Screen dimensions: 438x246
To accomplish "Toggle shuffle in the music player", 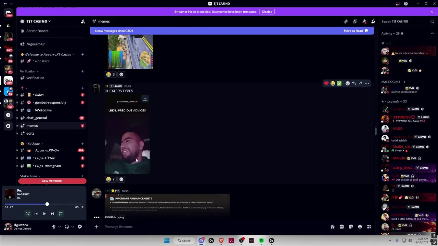I will [x=28, y=214].
